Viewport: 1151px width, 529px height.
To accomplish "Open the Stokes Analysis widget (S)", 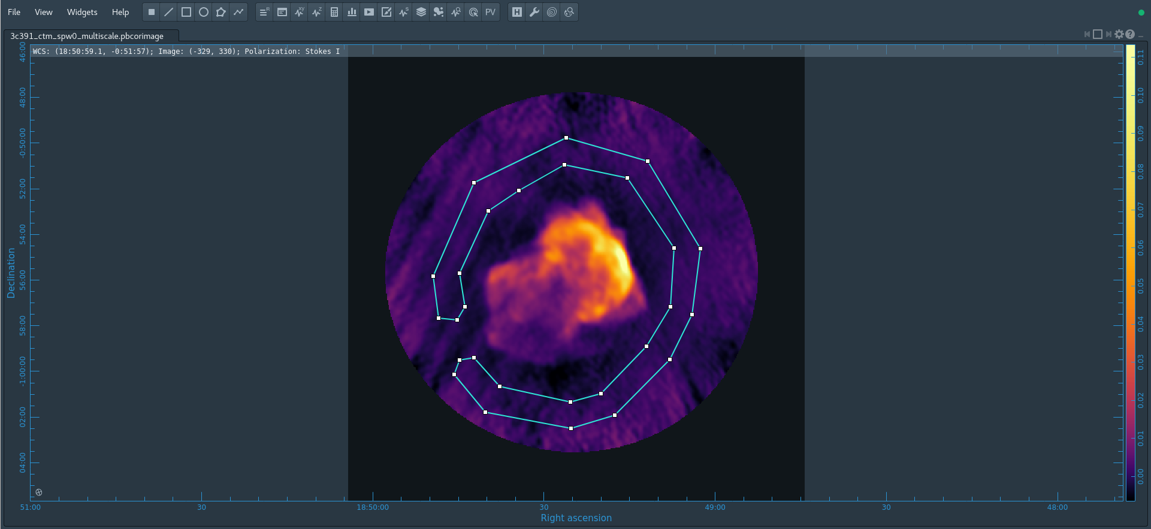I will [x=404, y=12].
